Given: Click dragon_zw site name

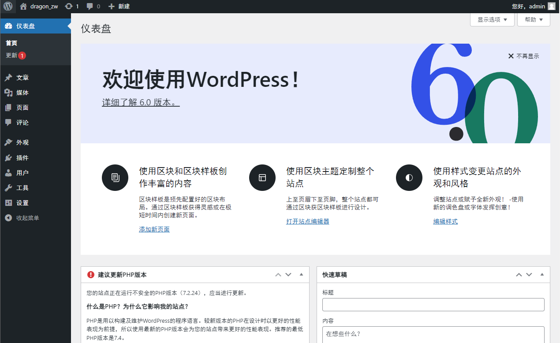Looking at the screenshot, I should click(x=44, y=6).
